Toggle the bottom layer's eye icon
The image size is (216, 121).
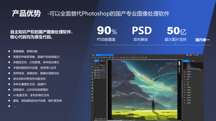pyautogui.click(x=106, y=78)
